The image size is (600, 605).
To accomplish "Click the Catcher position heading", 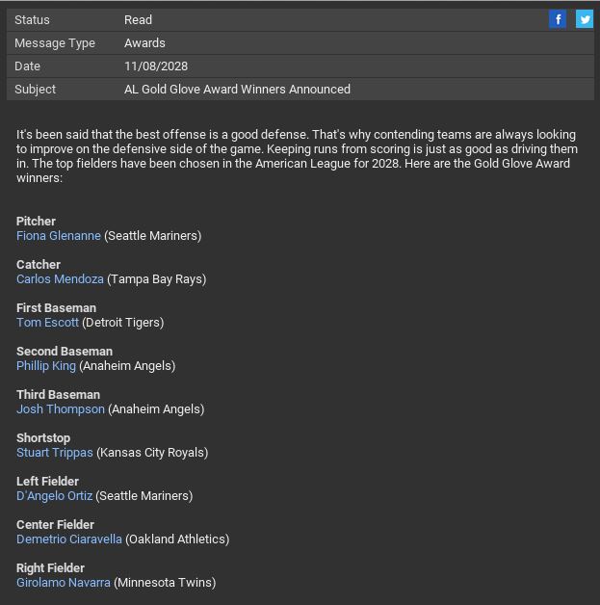I will [39, 265].
